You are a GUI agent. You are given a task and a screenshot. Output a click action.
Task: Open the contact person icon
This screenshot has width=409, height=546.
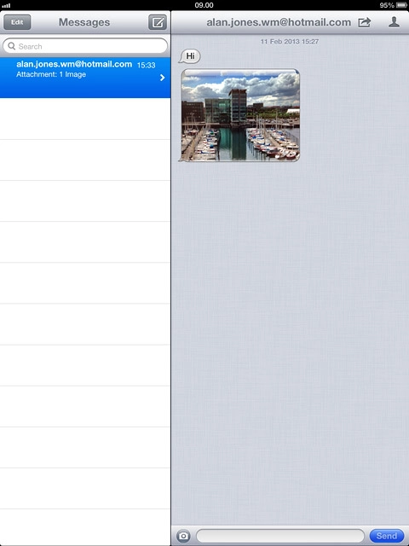[x=394, y=22]
